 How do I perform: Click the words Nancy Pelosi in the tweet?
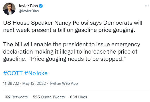pyautogui.click(x=71, y=23)
